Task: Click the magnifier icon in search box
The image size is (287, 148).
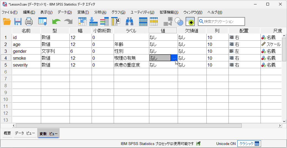Action: tap(201, 21)
